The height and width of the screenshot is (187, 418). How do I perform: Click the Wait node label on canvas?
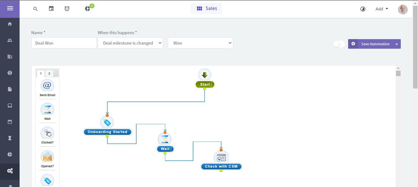[165, 149]
